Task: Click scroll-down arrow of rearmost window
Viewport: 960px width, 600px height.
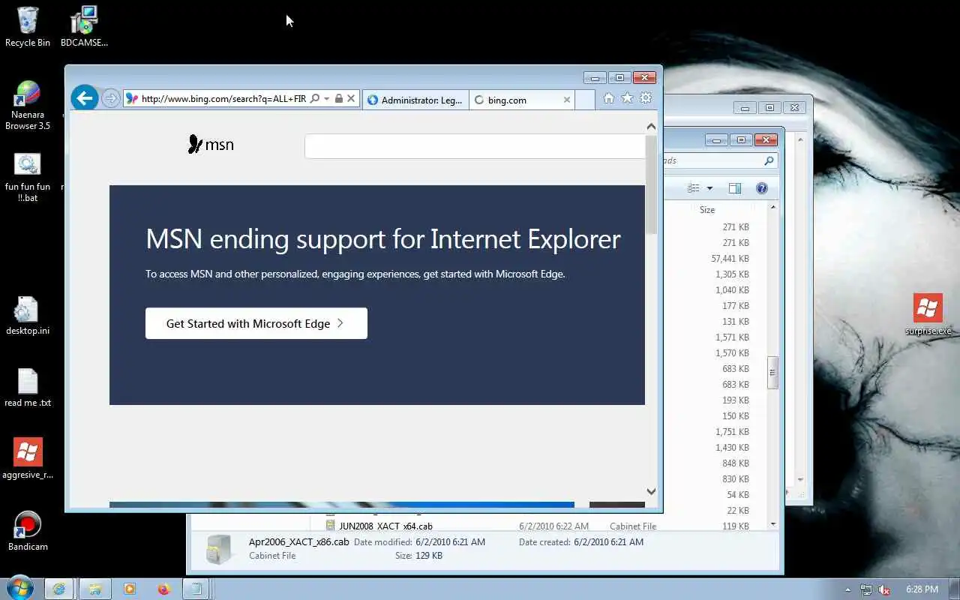Action: click(800, 480)
